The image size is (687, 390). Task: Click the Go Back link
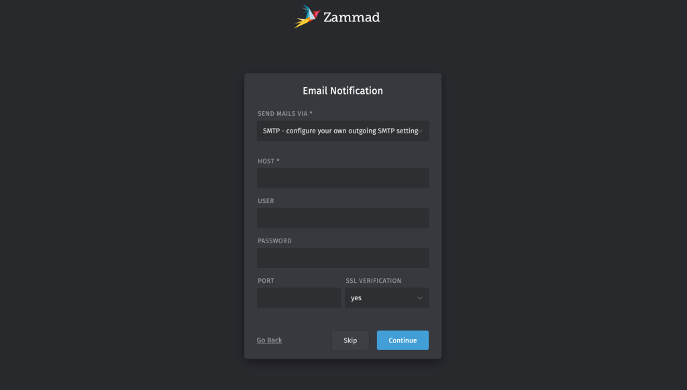[268, 340]
